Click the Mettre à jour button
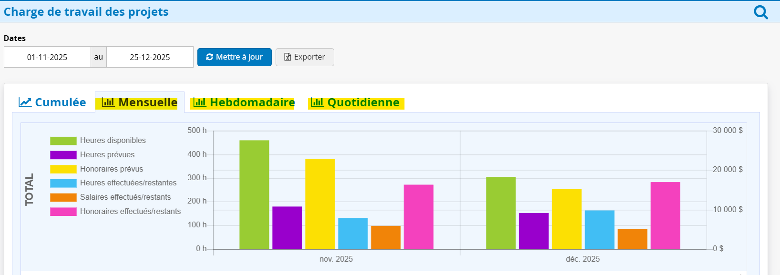The image size is (780, 275). pos(235,57)
